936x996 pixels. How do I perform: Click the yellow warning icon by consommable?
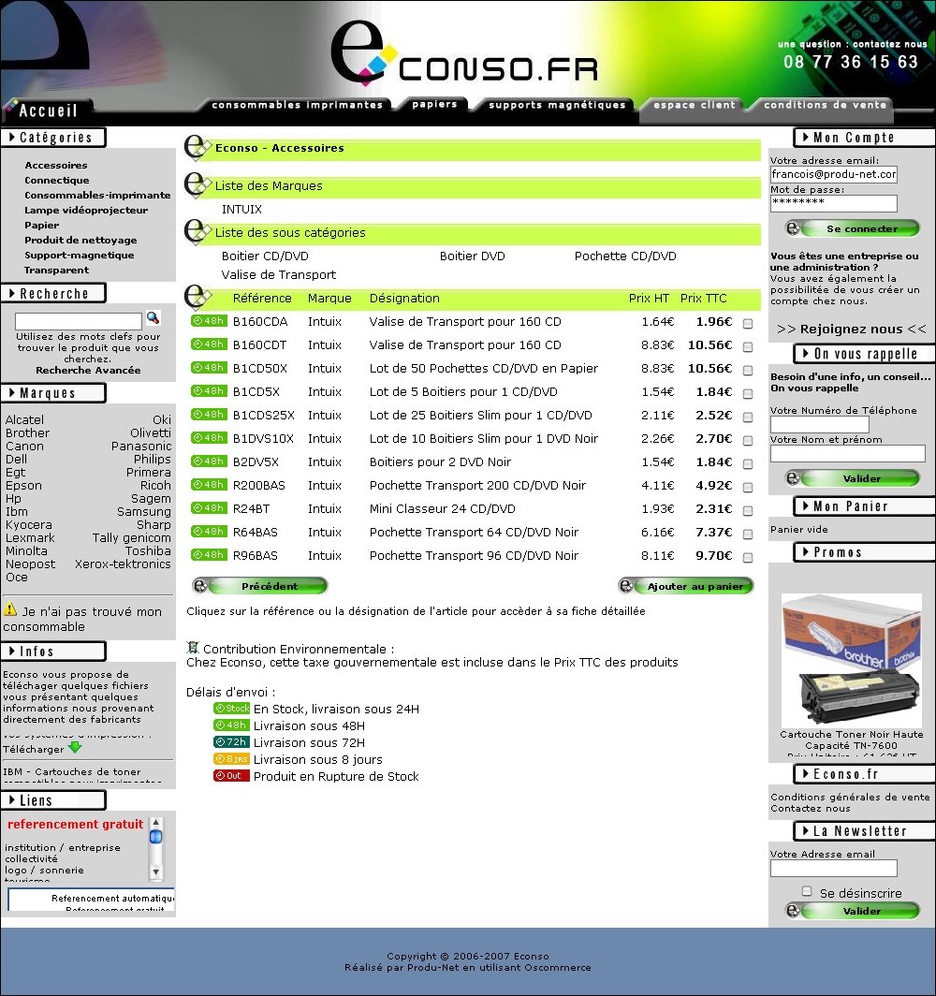click(10, 609)
